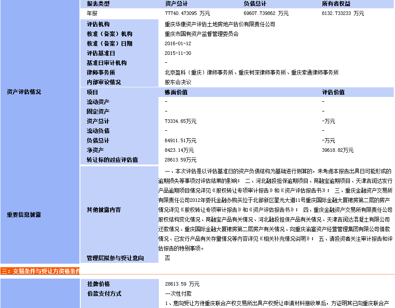Screen dimensions: 395x308
Task: Click the 账面价值 column header
Action: click(x=176, y=93)
